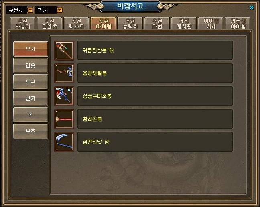This screenshot has width=260, height=207.
Task: Open the 주술사 class dropdown arrow
Action: tap(30, 10)
